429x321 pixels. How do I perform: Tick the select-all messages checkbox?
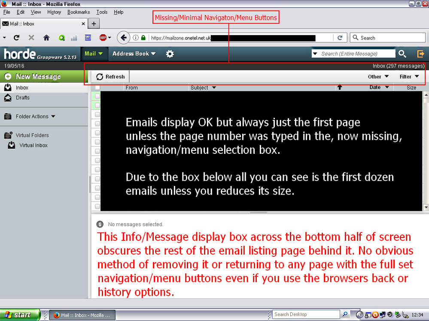[x=97, y=87]
